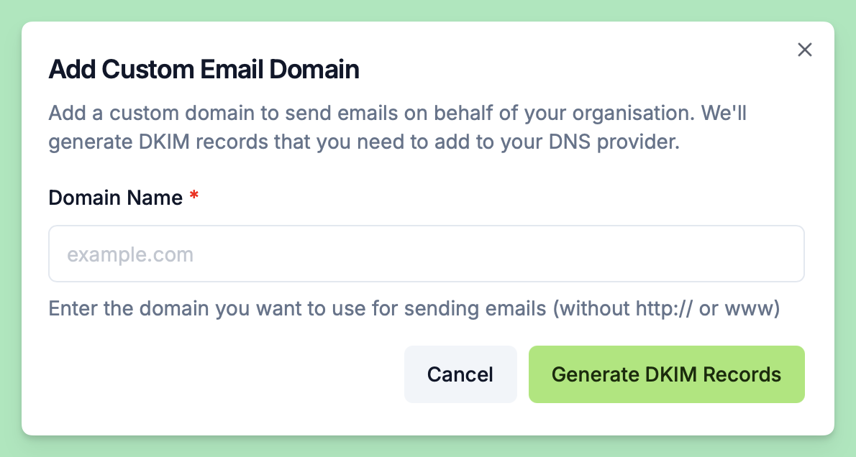Dismiss the modal with the X icon
856x457 pixels.
point(805,50)
